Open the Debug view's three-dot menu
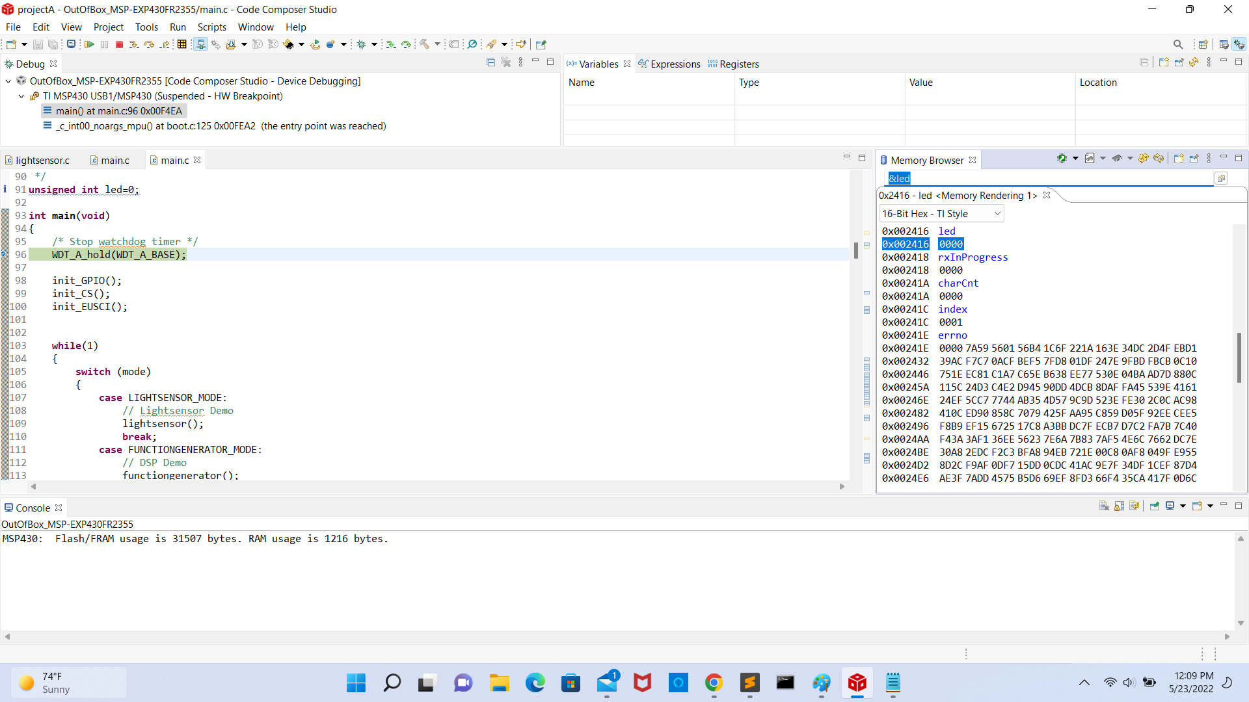This screenshot has width=1249, height=702. [x=520, y=62]
